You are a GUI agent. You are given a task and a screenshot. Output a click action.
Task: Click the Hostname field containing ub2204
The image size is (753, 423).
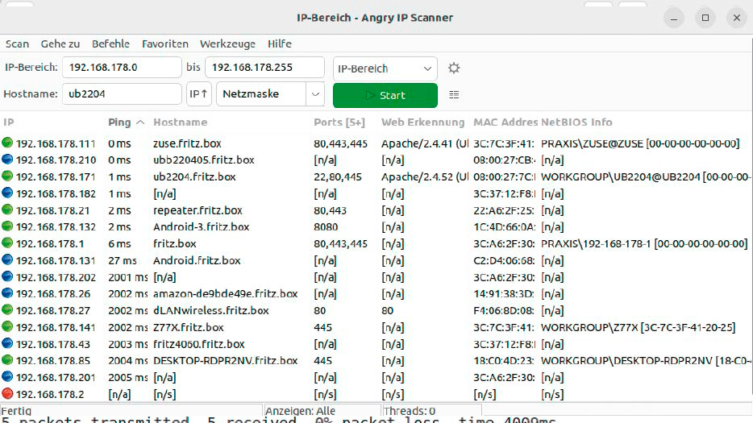[122, 93]
